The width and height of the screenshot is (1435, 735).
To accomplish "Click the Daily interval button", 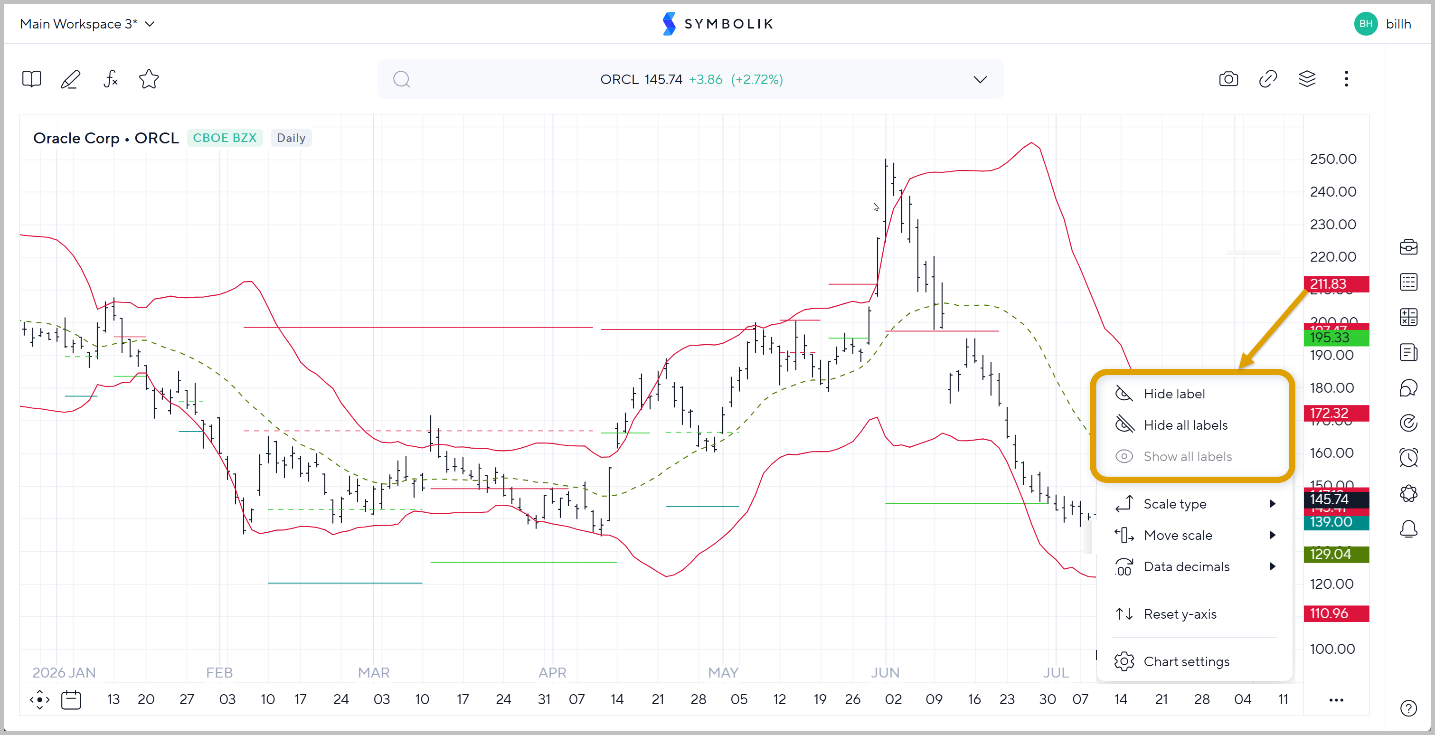I will pyautogui.click(x=291, y=138).
